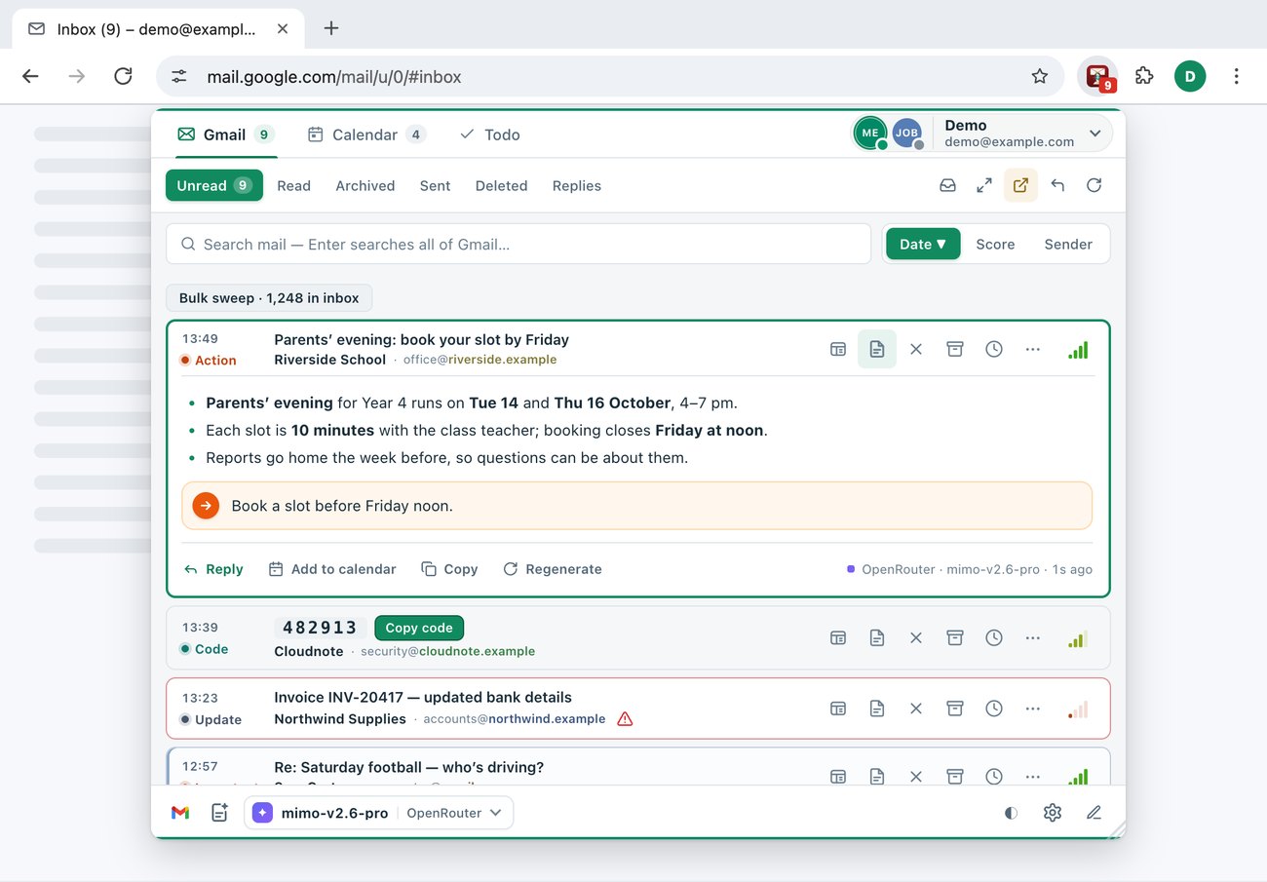1267x882 pixels.
Task: Open settings with the gear icon
Action: click(1053, 813)
